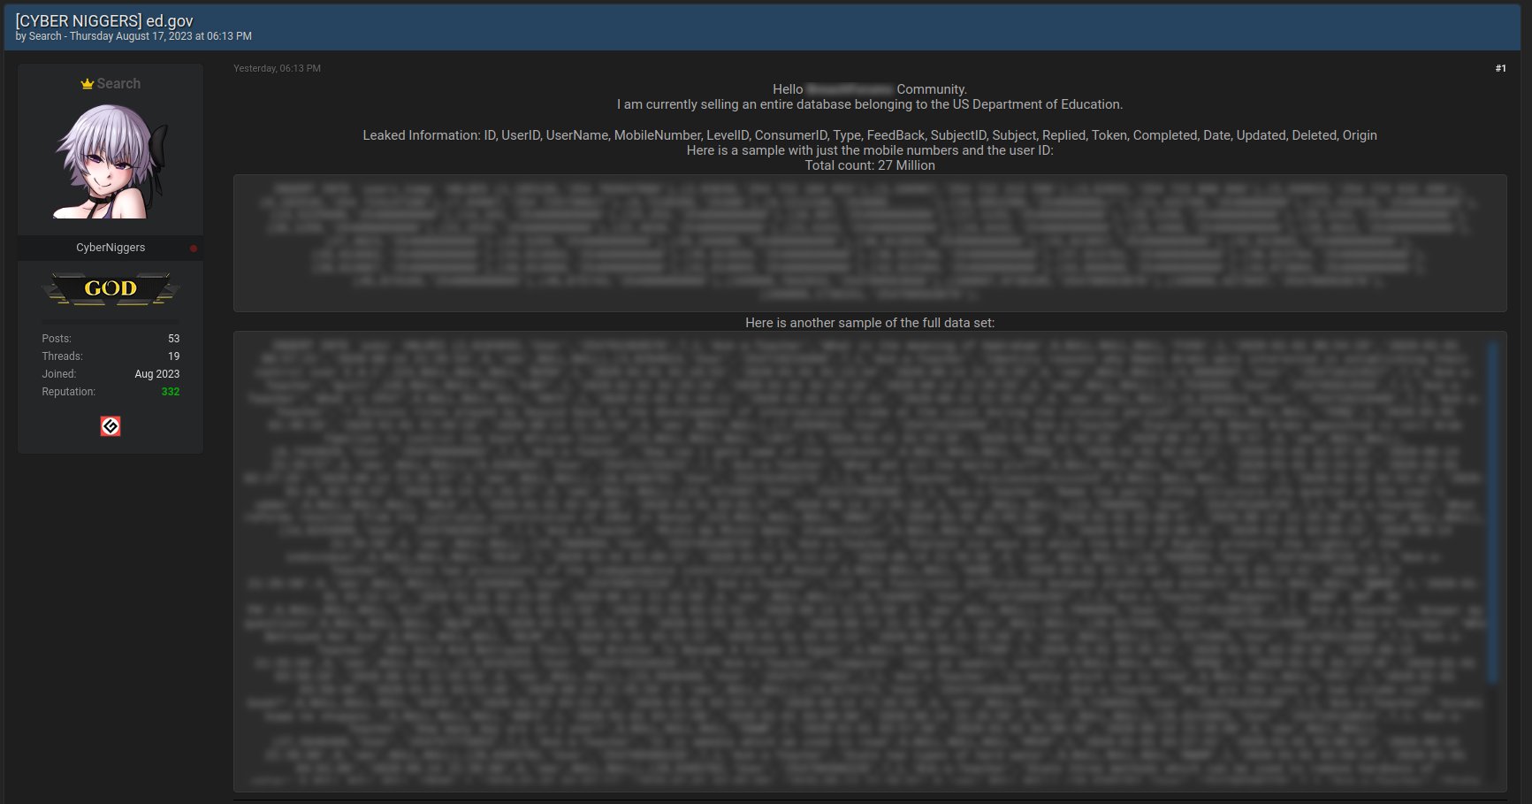Click the red offline status dot

[194, 249]
